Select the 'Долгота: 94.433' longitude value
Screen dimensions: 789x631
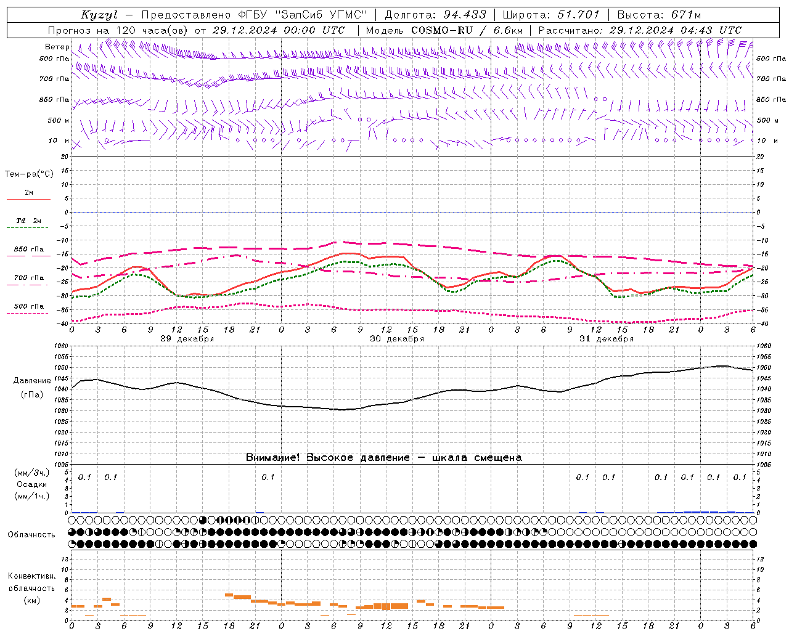(x=435, y=15)
